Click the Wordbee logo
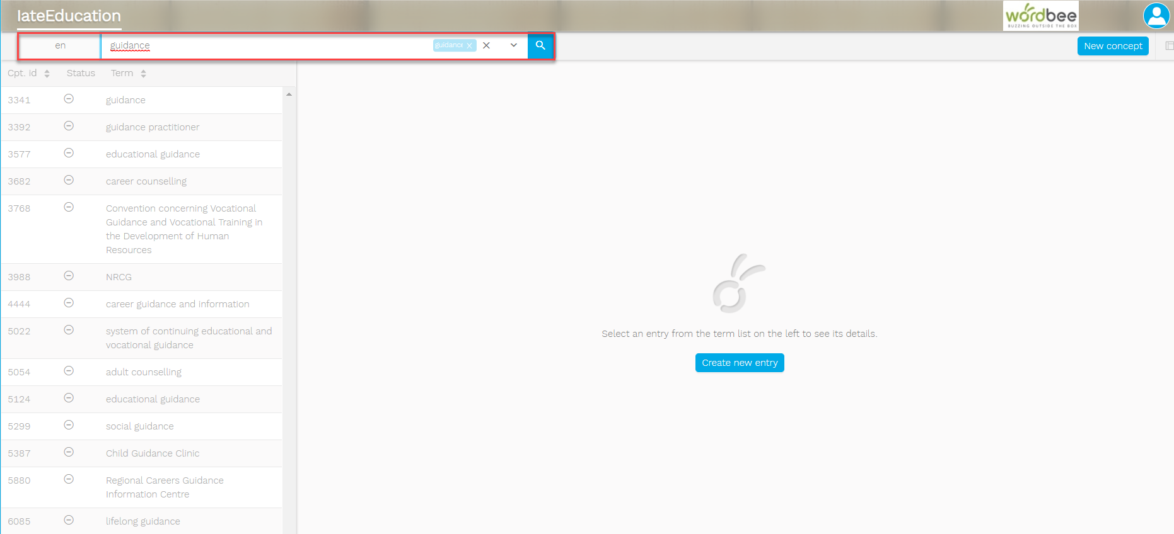 click(x=1040, y=16)
